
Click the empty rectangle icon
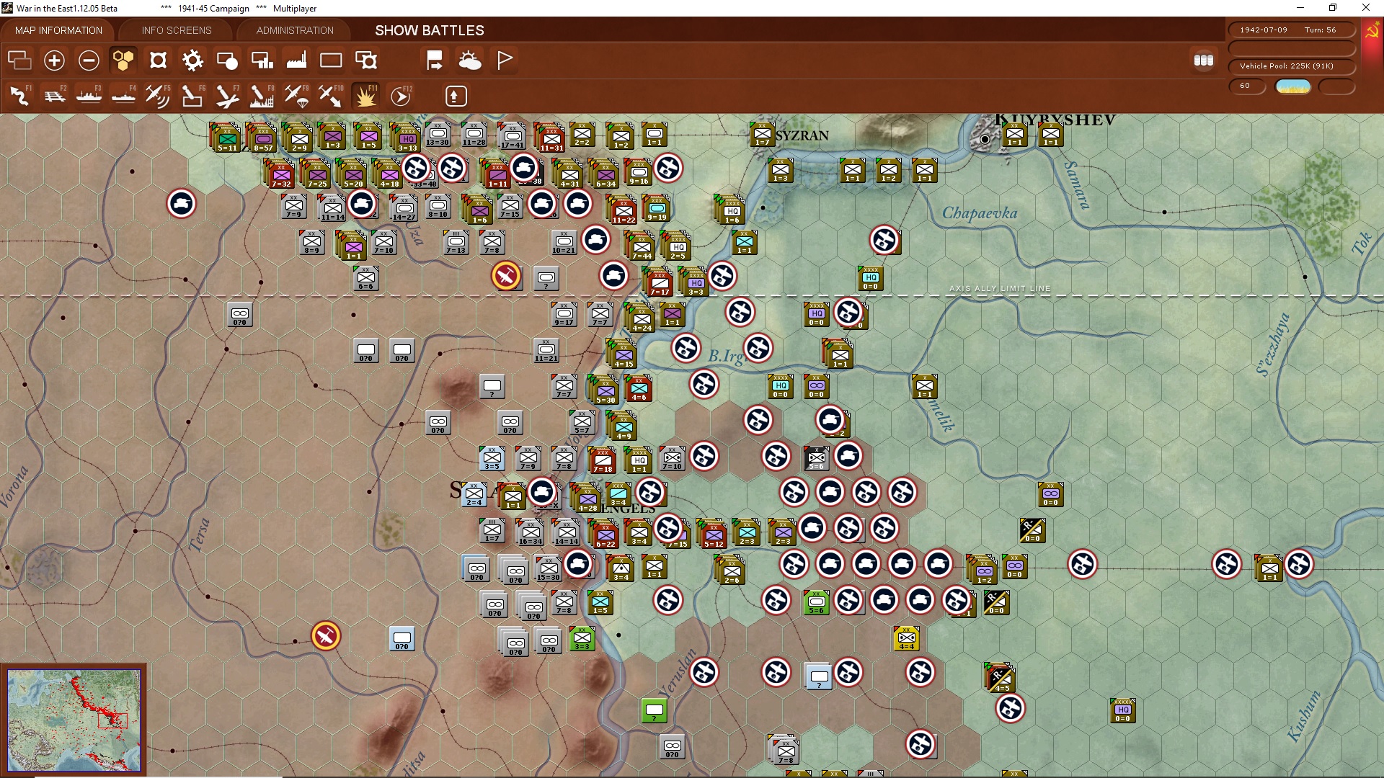point(331,61)
